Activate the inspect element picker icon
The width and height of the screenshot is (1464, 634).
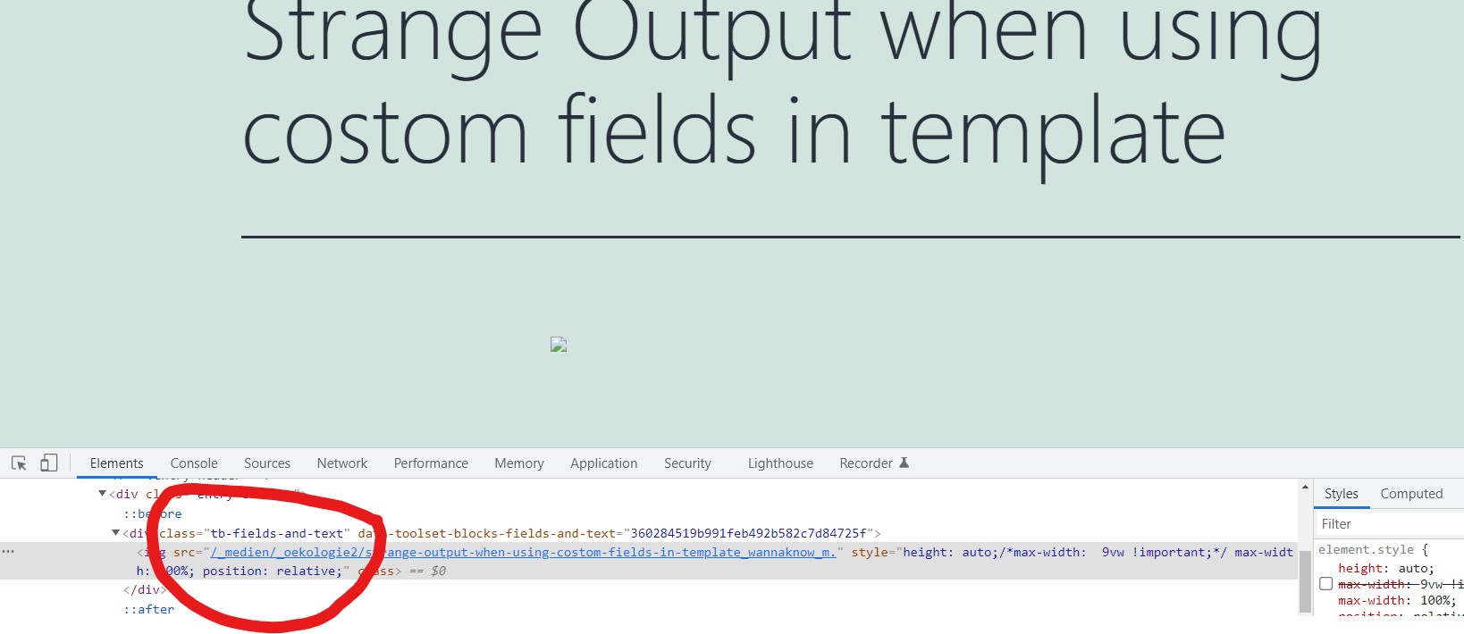(x=19, y=463)
